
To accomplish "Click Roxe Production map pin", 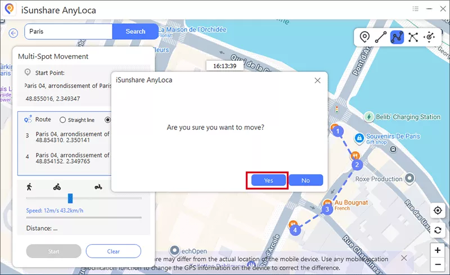I will coord(409,178).
